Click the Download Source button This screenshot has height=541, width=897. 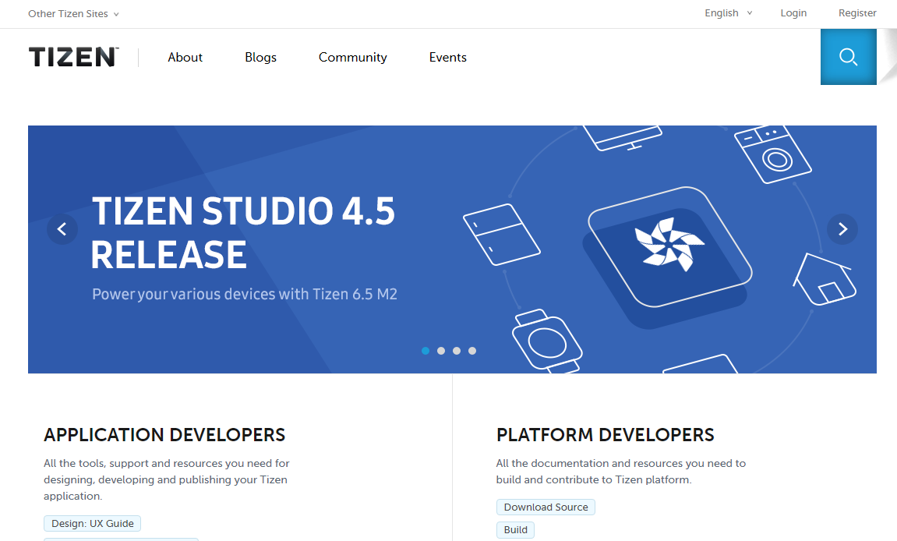pyautogui.click(x=546, y=507)
